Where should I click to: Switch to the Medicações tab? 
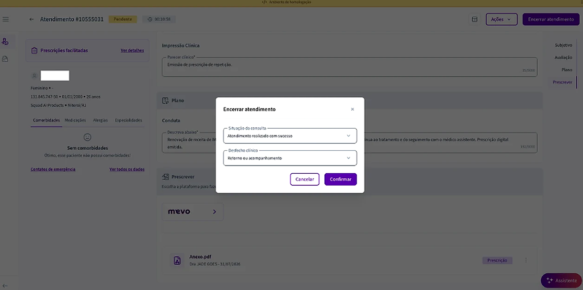75,120
